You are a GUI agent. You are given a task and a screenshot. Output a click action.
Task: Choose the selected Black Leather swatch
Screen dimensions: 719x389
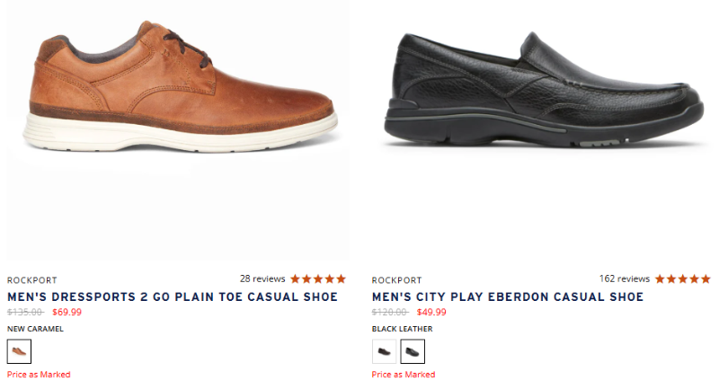(x=413, y=351)
